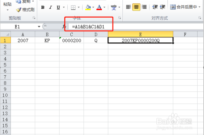Select row 13 header
204x135 pixels.
5,113
